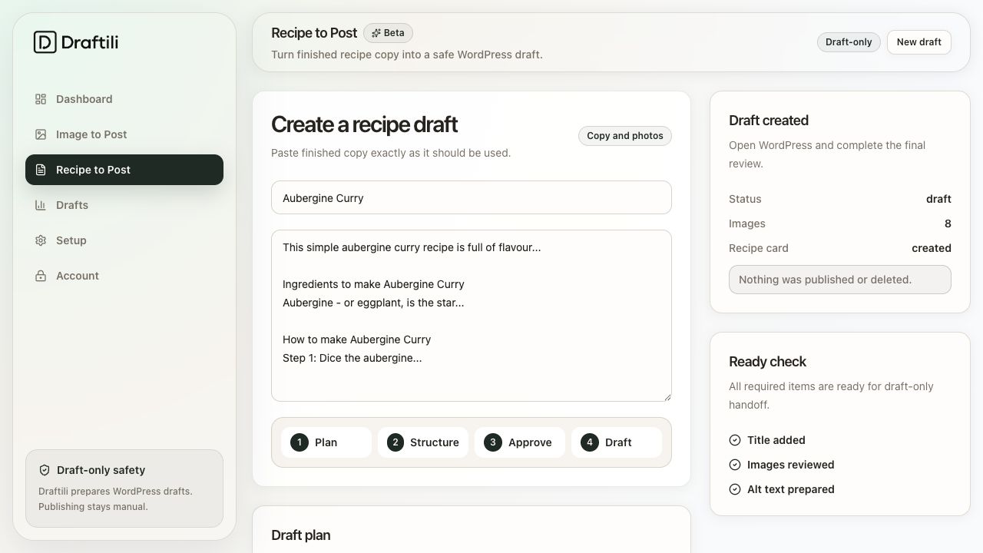
Task: Click step number 4 circle for Draft
Action: coord(590,442)
